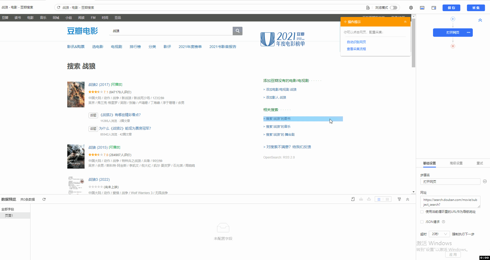The height and width of the screenshot is (260, 490).
Task: Select the 打开网页 workflow step
Action: coord(453,33)
